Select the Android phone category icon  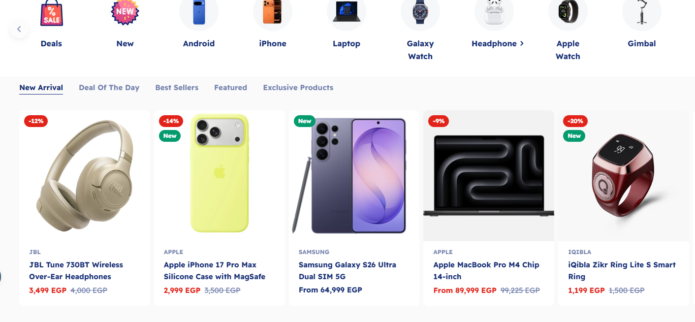pyautogui.click(x=199, y=12)
